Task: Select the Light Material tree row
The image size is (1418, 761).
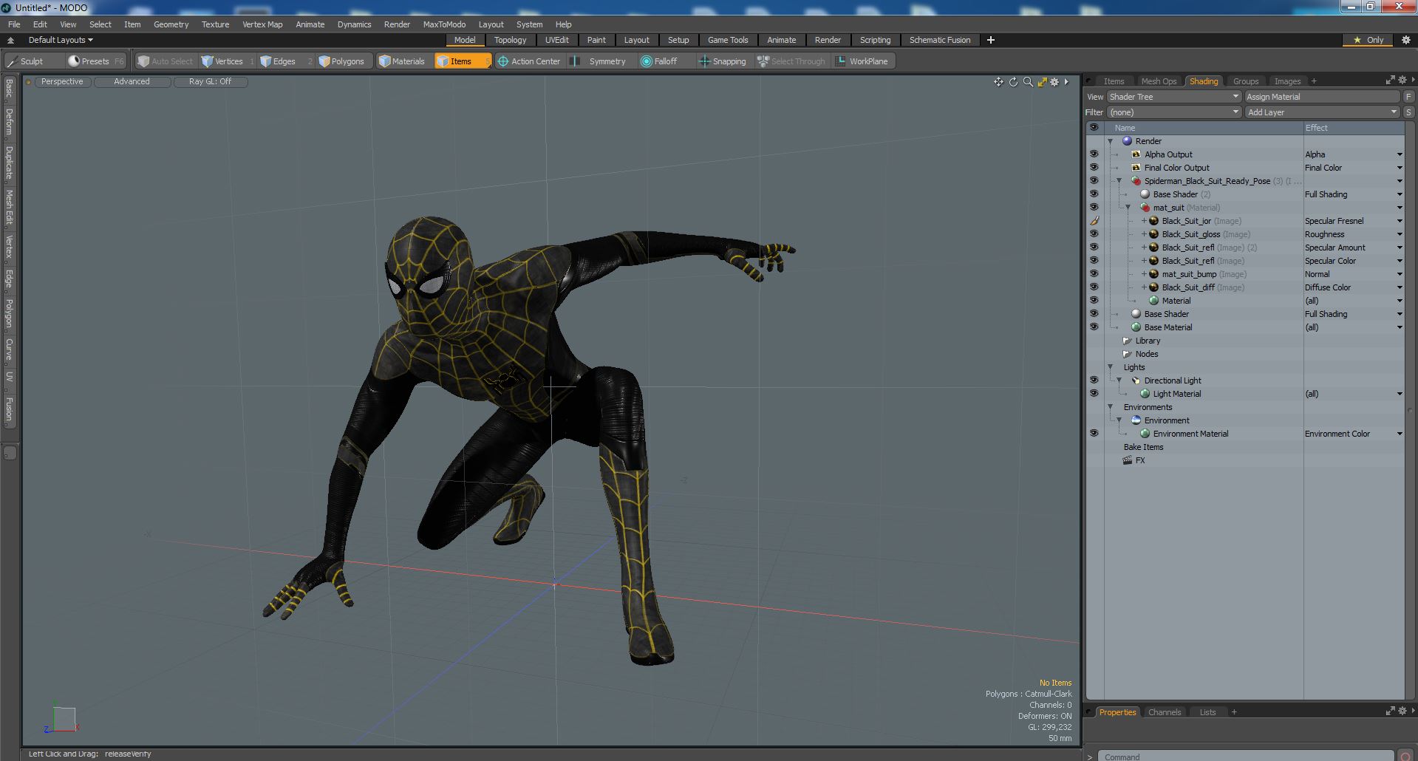Action: click(1176, 394)
